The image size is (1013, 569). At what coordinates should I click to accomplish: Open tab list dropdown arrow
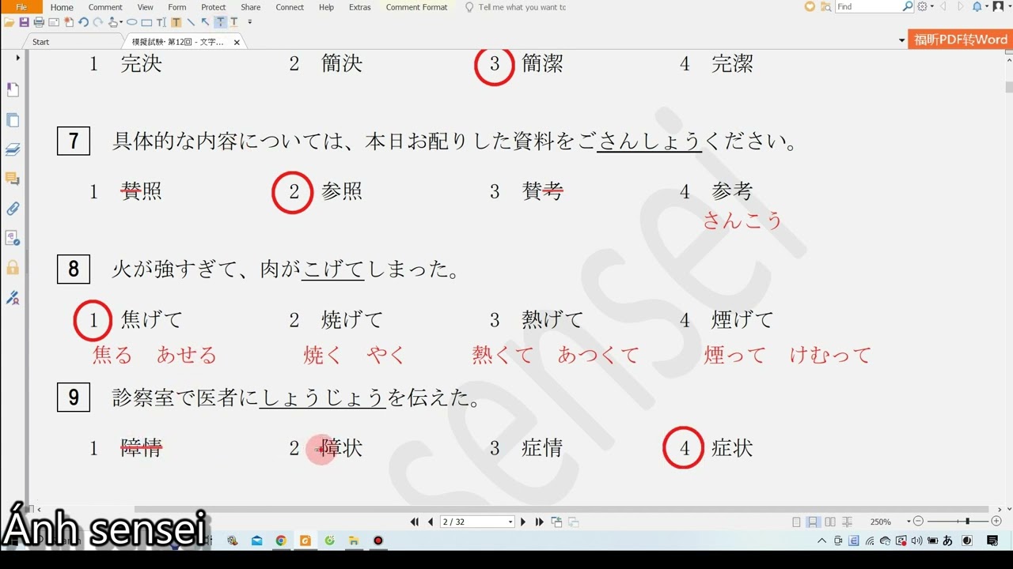pyautogui.click(x=901, y=41)
